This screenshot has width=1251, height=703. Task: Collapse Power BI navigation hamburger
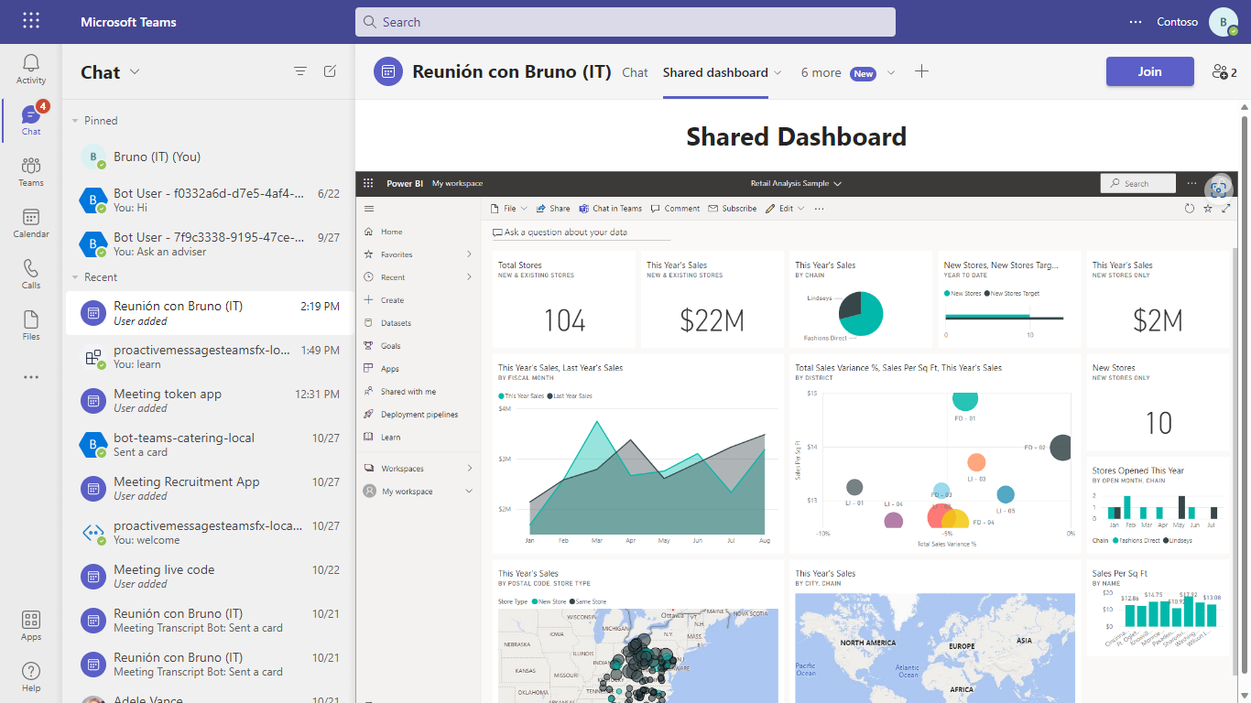pos(369,209)
